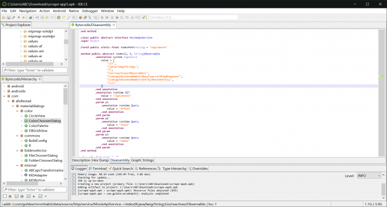Select the ColorChooserDialog class
Viewport: 387px width, 207px height.
[x=44, y=121]
